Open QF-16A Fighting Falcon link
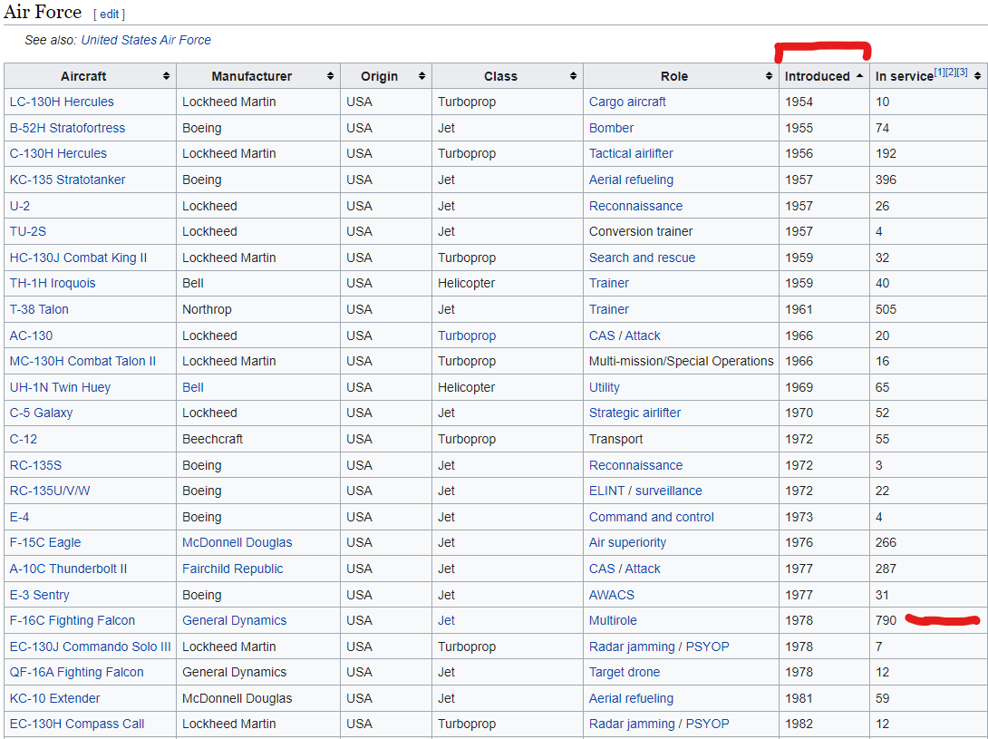Viewport: 988px width, 739px height. pos(77,672)
